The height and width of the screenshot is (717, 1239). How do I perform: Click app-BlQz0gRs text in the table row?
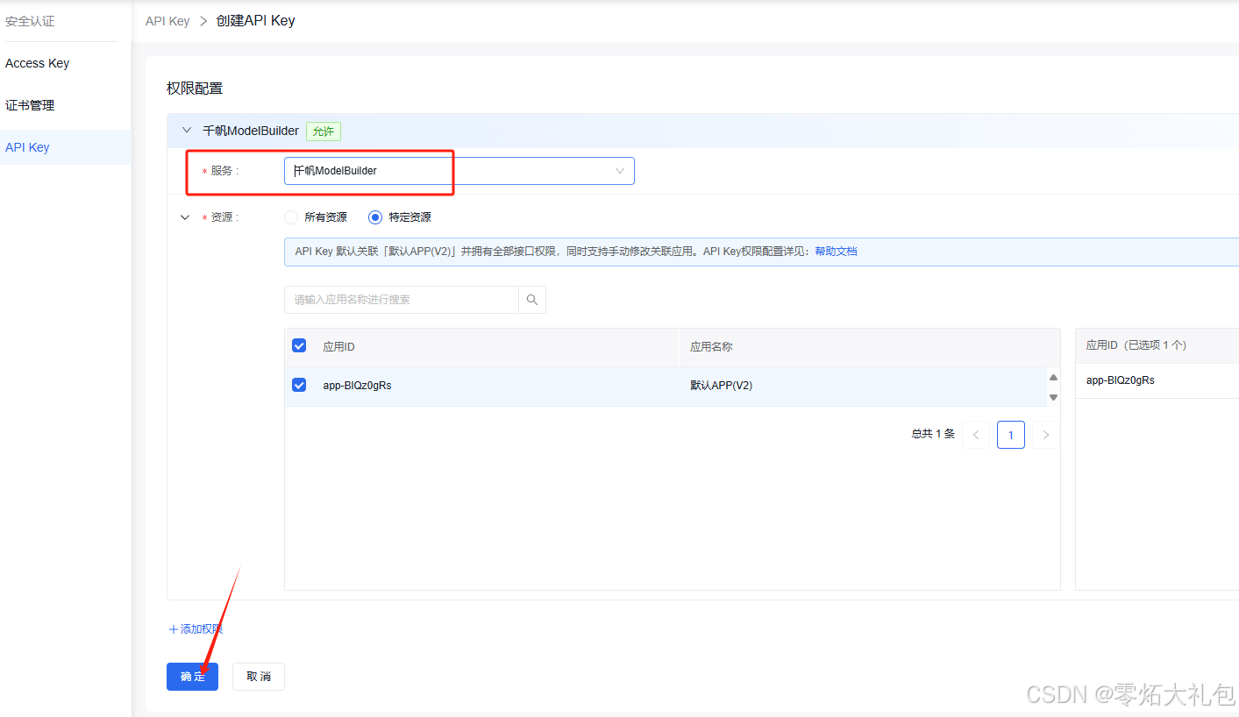point(357,386)
